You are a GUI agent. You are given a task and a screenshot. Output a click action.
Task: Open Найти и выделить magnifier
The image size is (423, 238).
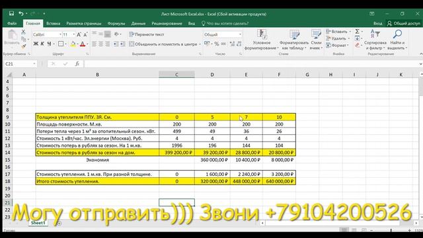(397, 40)
